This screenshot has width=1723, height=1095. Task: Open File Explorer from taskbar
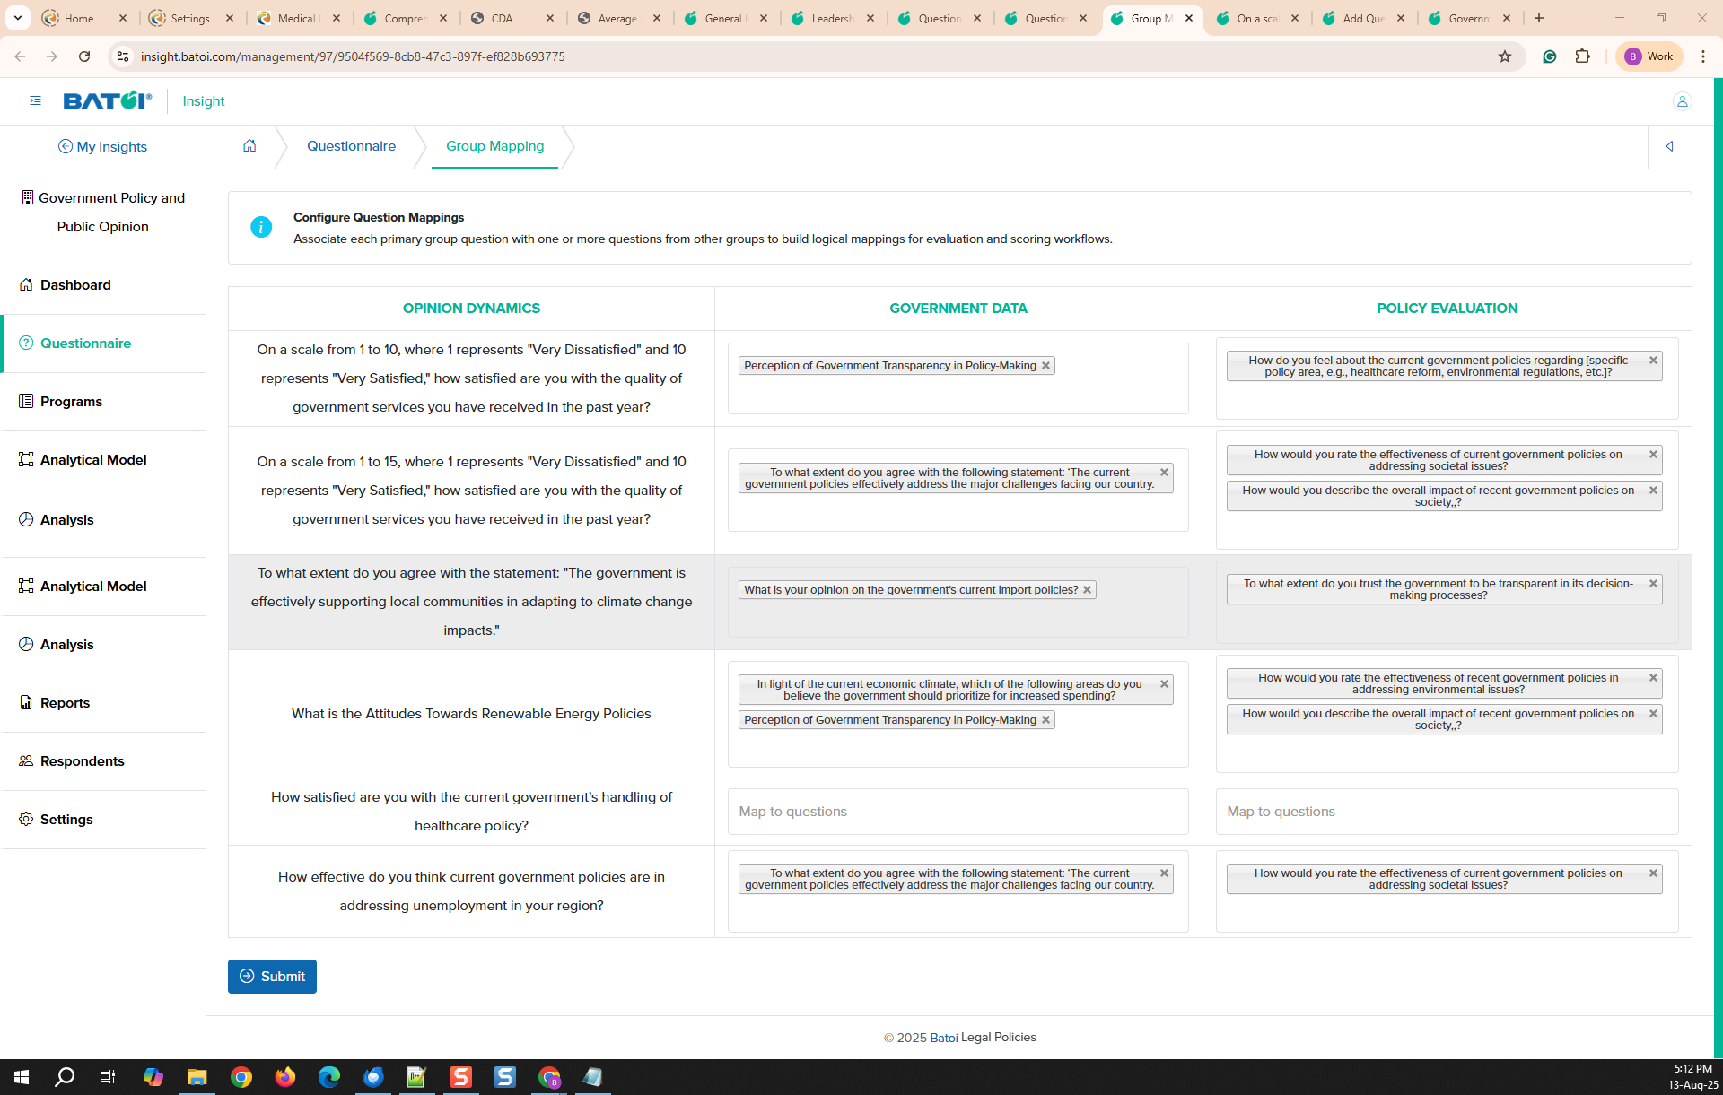pos(197,1077)
